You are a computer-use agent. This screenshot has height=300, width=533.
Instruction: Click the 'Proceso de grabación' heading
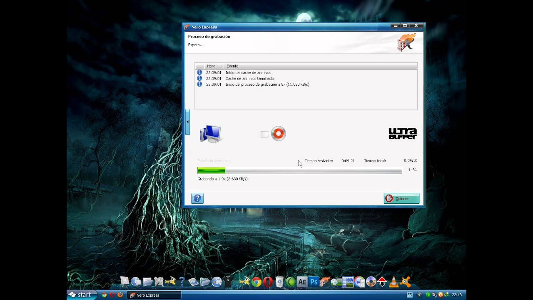pos(209,37)
